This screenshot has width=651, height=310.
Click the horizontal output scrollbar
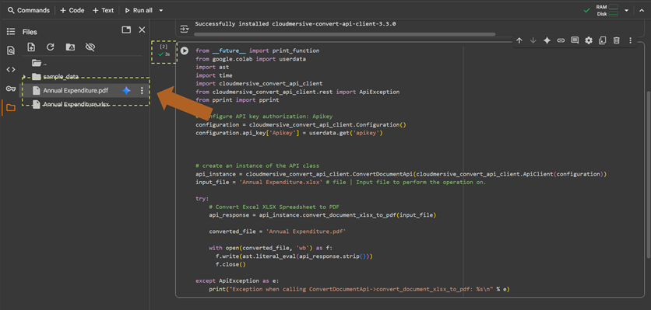pos(345,34)
